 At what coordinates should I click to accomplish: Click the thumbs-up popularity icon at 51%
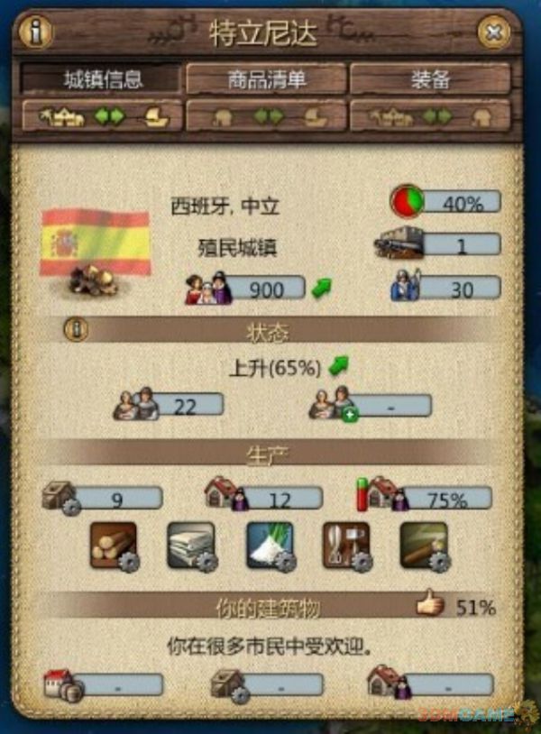(430, 603)
